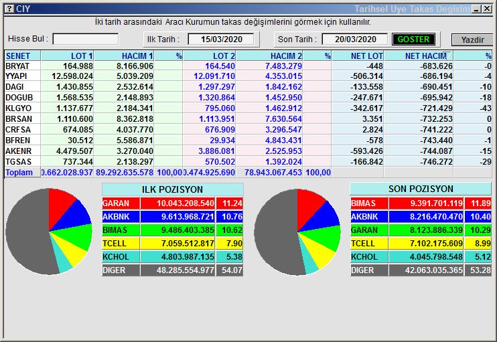The image size is (497, 342).
Task: Sort by the SENET column header
Action: pos(22,56)
